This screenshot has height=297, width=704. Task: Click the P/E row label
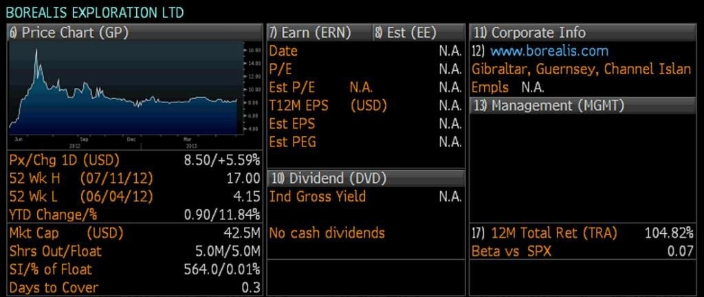click(x=280, y=69)
